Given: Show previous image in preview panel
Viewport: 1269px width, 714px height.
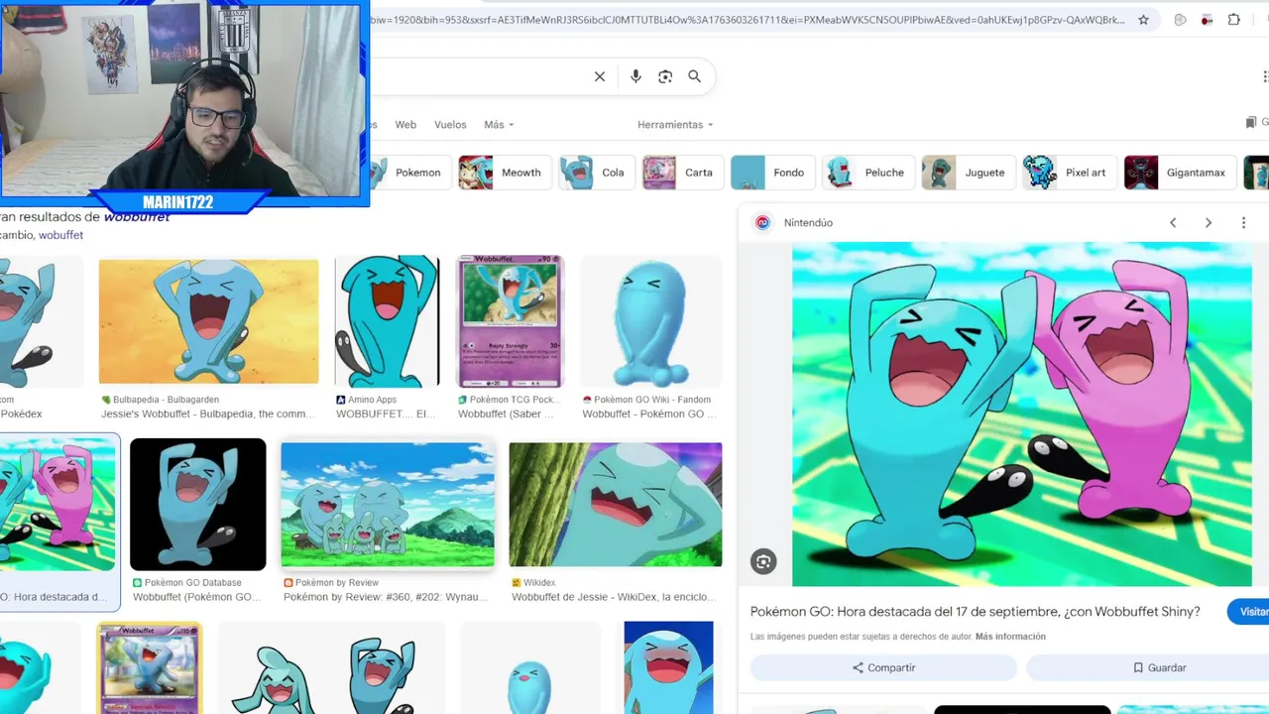Looking at the screenshot, I should pyautogui.click(x=1173, y=223).
